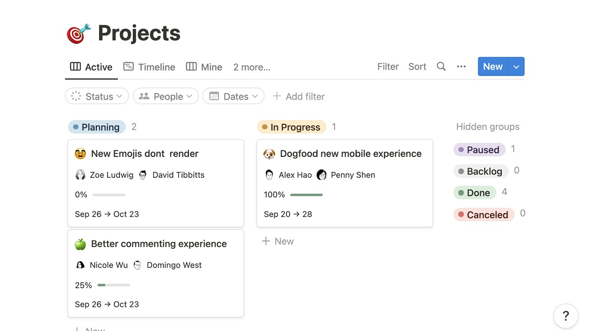The image size is (589, 331).
Task: Click the dog emoji on the Dogfood card
Action: [269, 154]
